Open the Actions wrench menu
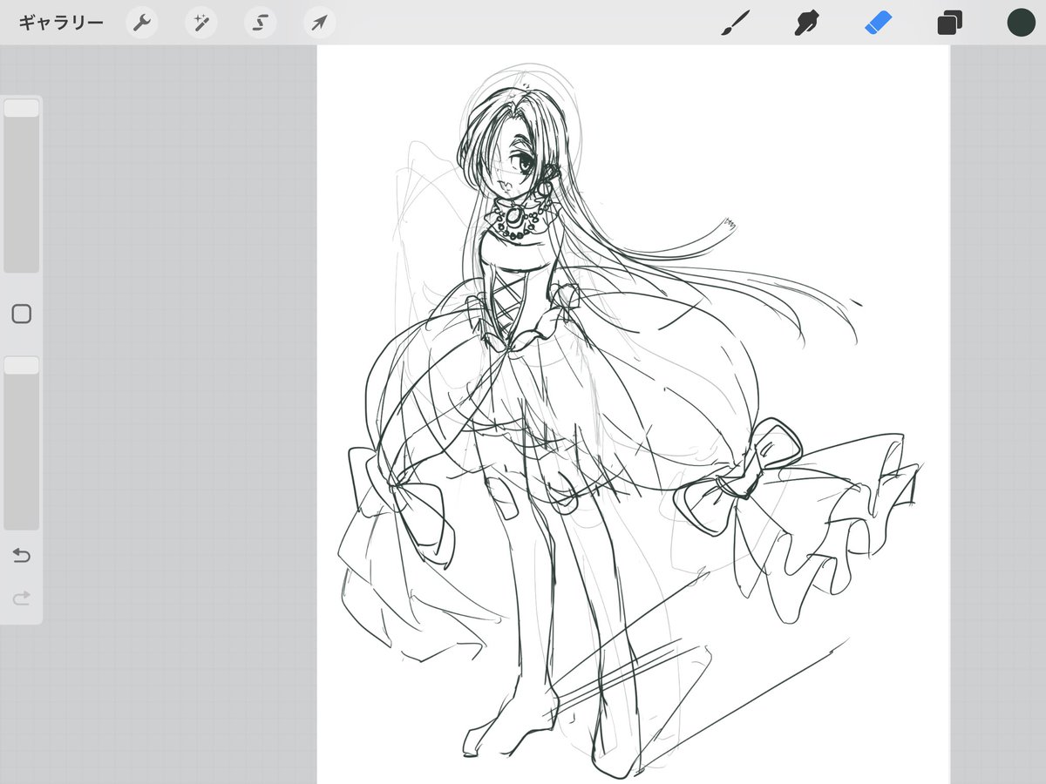Viewport: 1046px width, 784px height. [141, 23]
